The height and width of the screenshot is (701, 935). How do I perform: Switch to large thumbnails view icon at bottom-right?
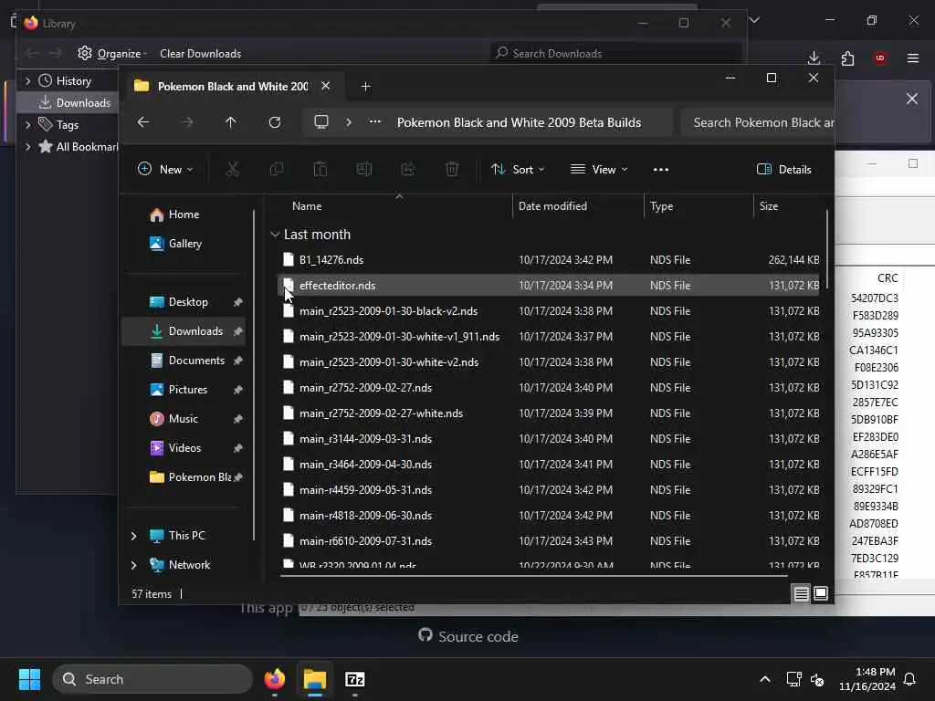821,593
